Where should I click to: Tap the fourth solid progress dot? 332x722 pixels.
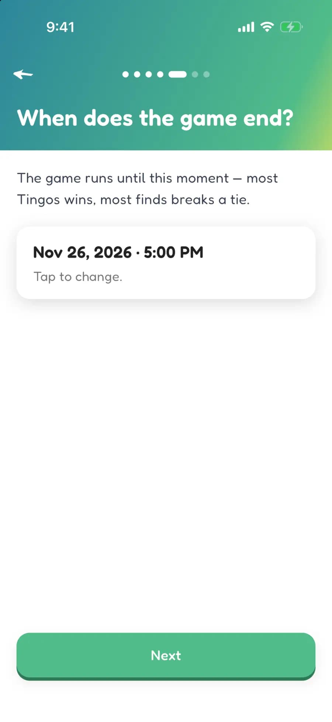point(160,74)
